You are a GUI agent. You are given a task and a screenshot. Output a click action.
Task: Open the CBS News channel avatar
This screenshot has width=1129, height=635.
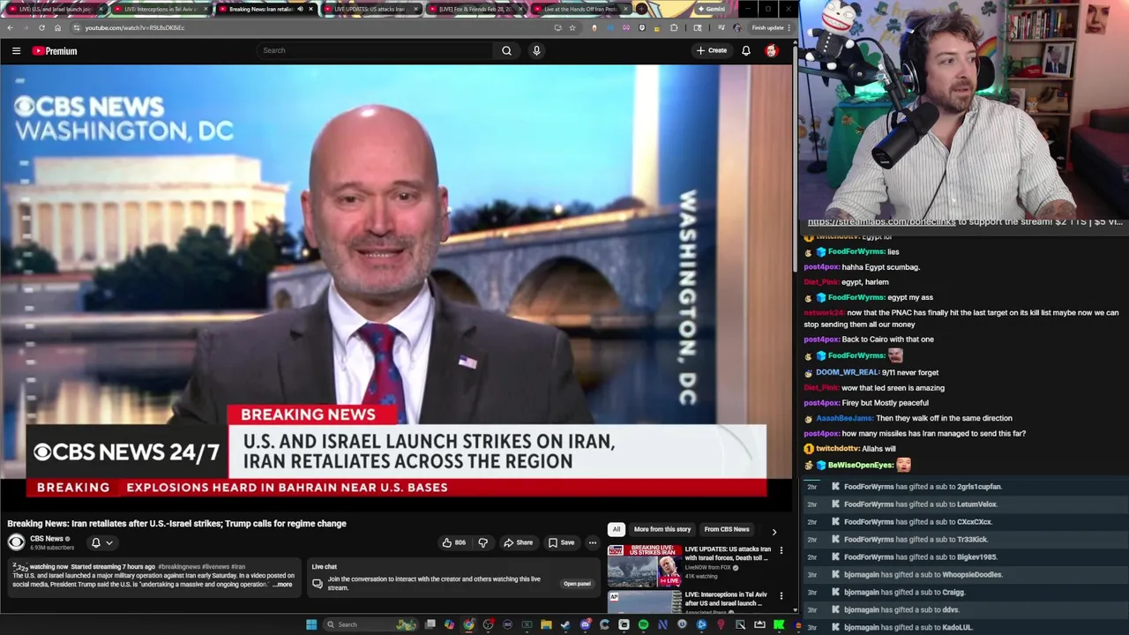click(16, 542)
